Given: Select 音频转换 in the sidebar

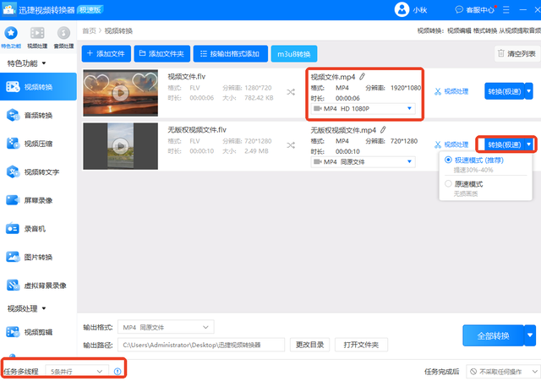Looking at the screenshot, I should pos(38,115).
